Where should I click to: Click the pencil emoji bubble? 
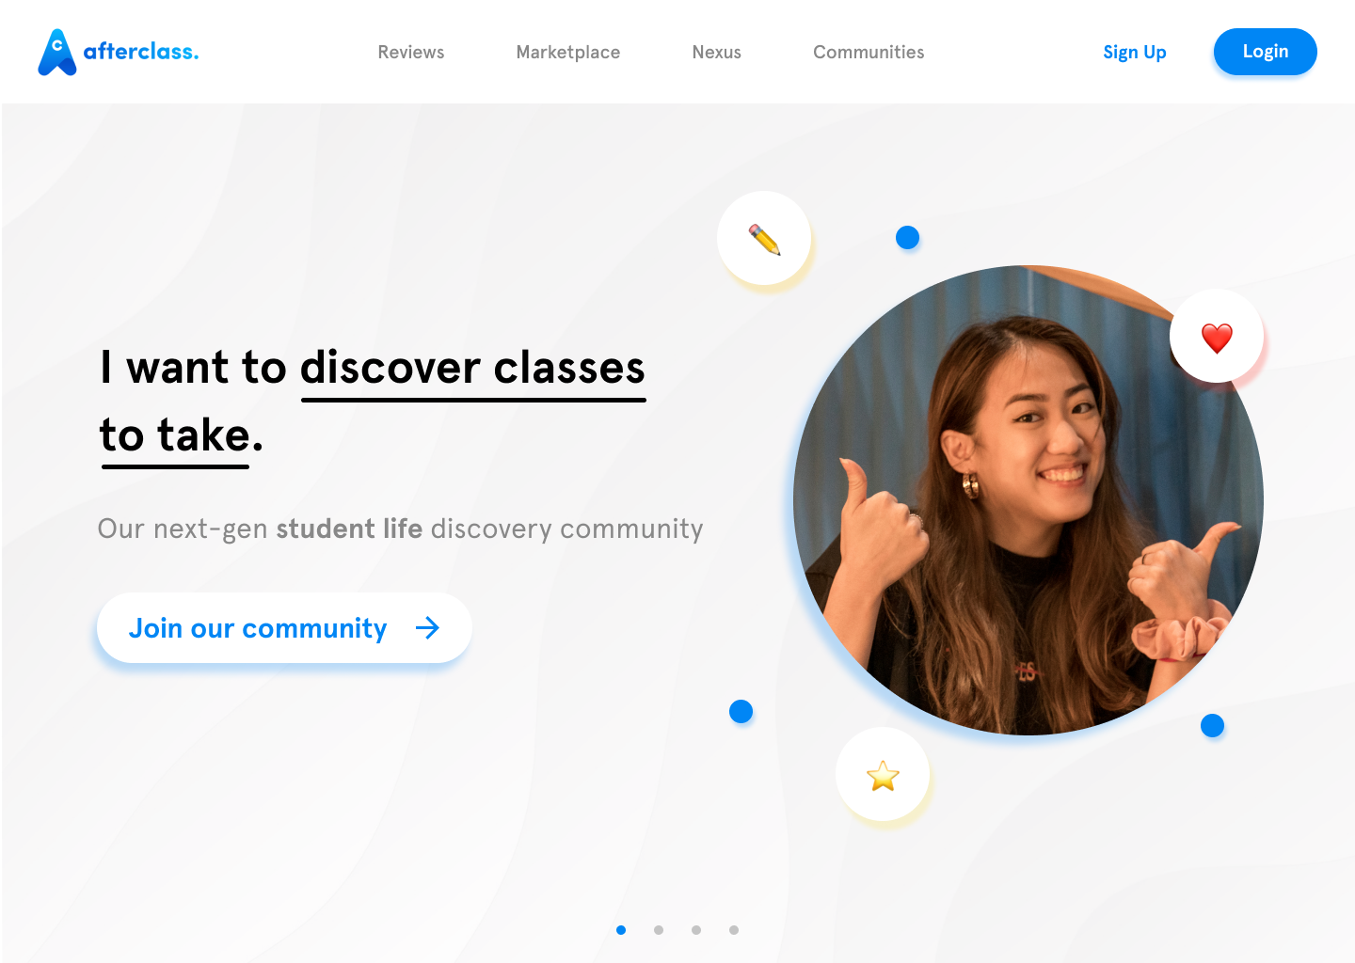point(764,239)
